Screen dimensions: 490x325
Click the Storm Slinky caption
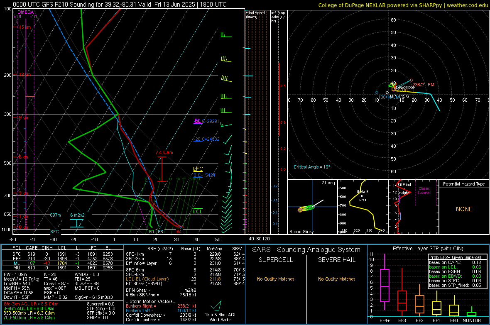301,232
